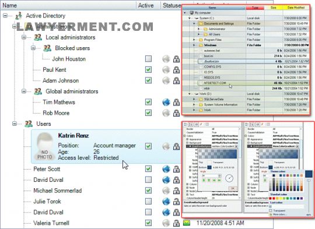The image size is (315, 229).
Task: Toggle the Active checkbox for Tim Mathews
Action: 149,102
